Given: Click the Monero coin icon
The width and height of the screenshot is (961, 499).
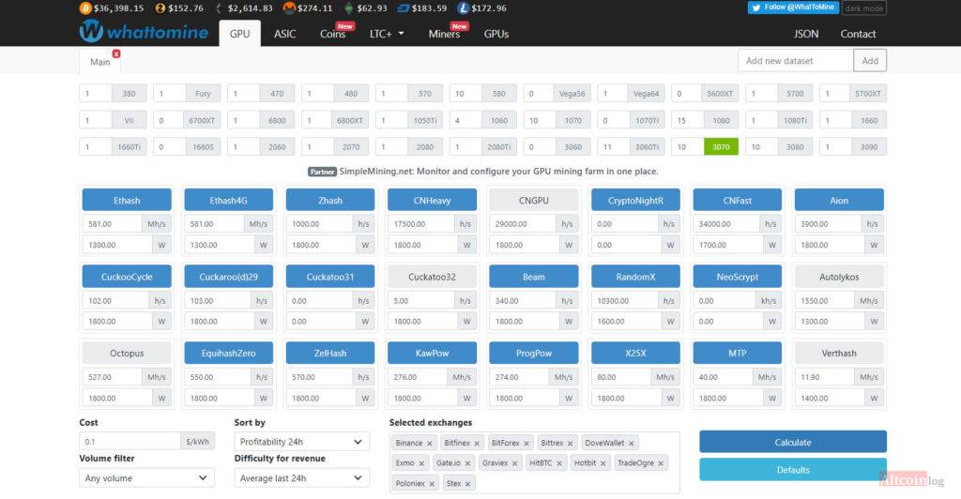Looking at the screenshot, I should (289, 8).
